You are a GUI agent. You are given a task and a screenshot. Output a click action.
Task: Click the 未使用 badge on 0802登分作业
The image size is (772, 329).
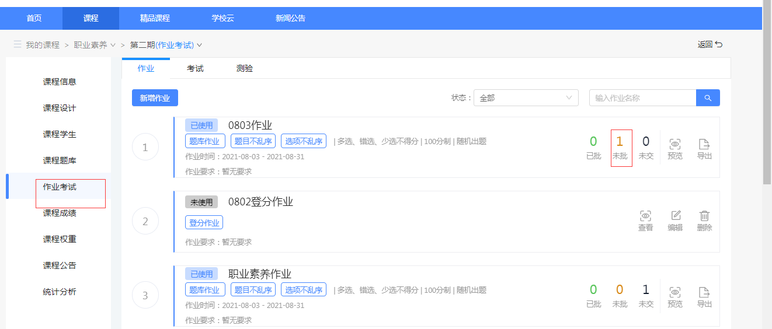(201, 202)
